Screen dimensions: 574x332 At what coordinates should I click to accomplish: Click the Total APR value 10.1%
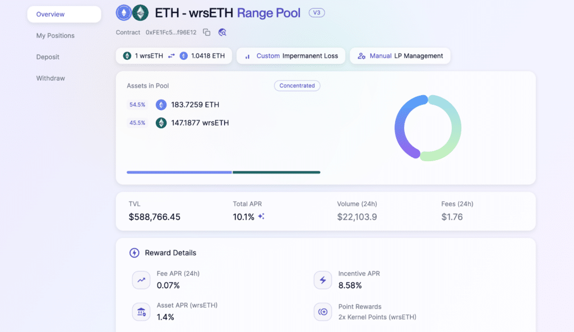coord(243,217)
